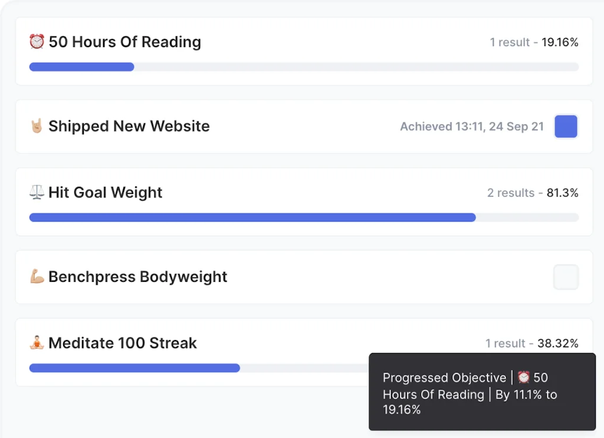
Task: Click the Hit Goal Weight progress bar
Action: click(304, 218)
